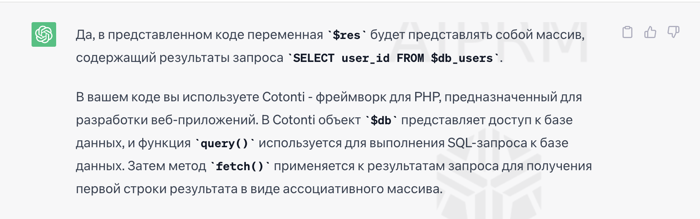Click the words "Затем метод"
This screenshot has height=219, width=700.
(167, 166)
